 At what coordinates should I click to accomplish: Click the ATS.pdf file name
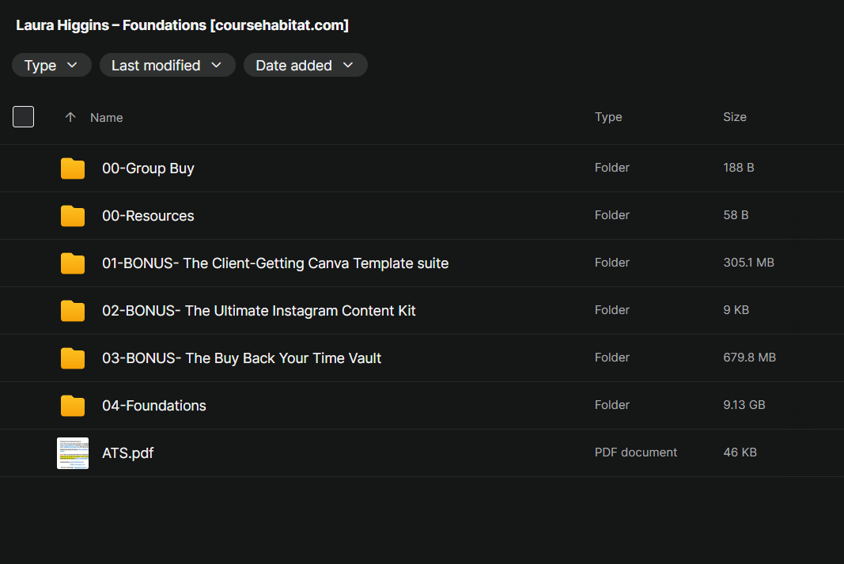(x=127, y=453)
